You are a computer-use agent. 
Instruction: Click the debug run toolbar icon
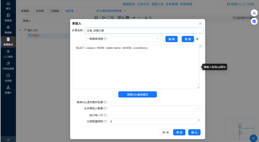point(112,18)
